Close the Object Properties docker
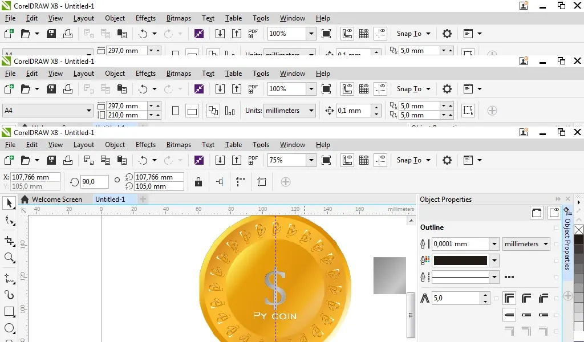Viewport: 584px width, 342px height. 567,199
